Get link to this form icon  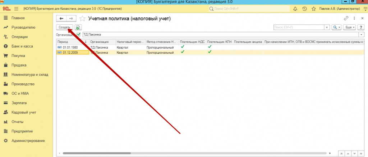point(346,19)
